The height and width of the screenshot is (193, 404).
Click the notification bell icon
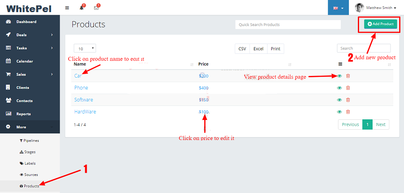pyautogui.click(x=82, y=8)
